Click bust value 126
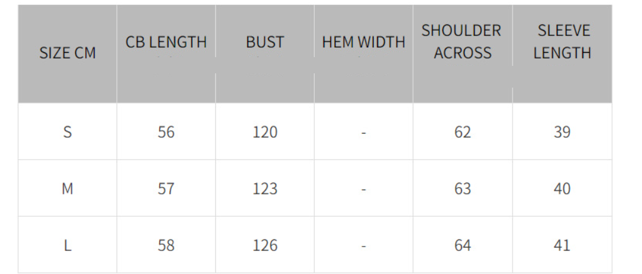642x274 pixels. [265, 245]
